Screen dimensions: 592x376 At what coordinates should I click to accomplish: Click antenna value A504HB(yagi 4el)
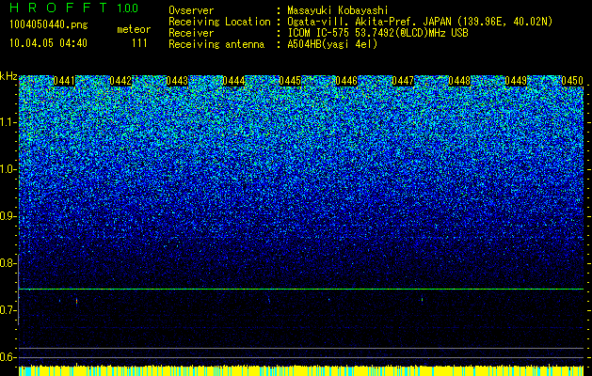(x=332, y=44)
